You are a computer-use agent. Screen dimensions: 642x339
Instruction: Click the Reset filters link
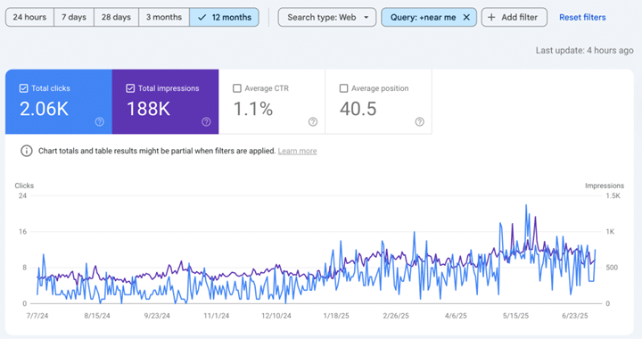point(582,17)
